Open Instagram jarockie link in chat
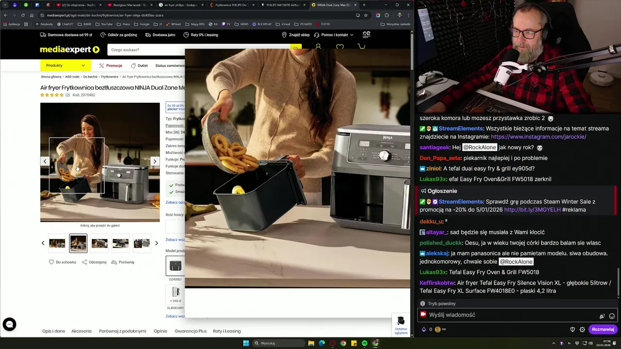Viewport: 621px width, 349px height. pos(539,137)
